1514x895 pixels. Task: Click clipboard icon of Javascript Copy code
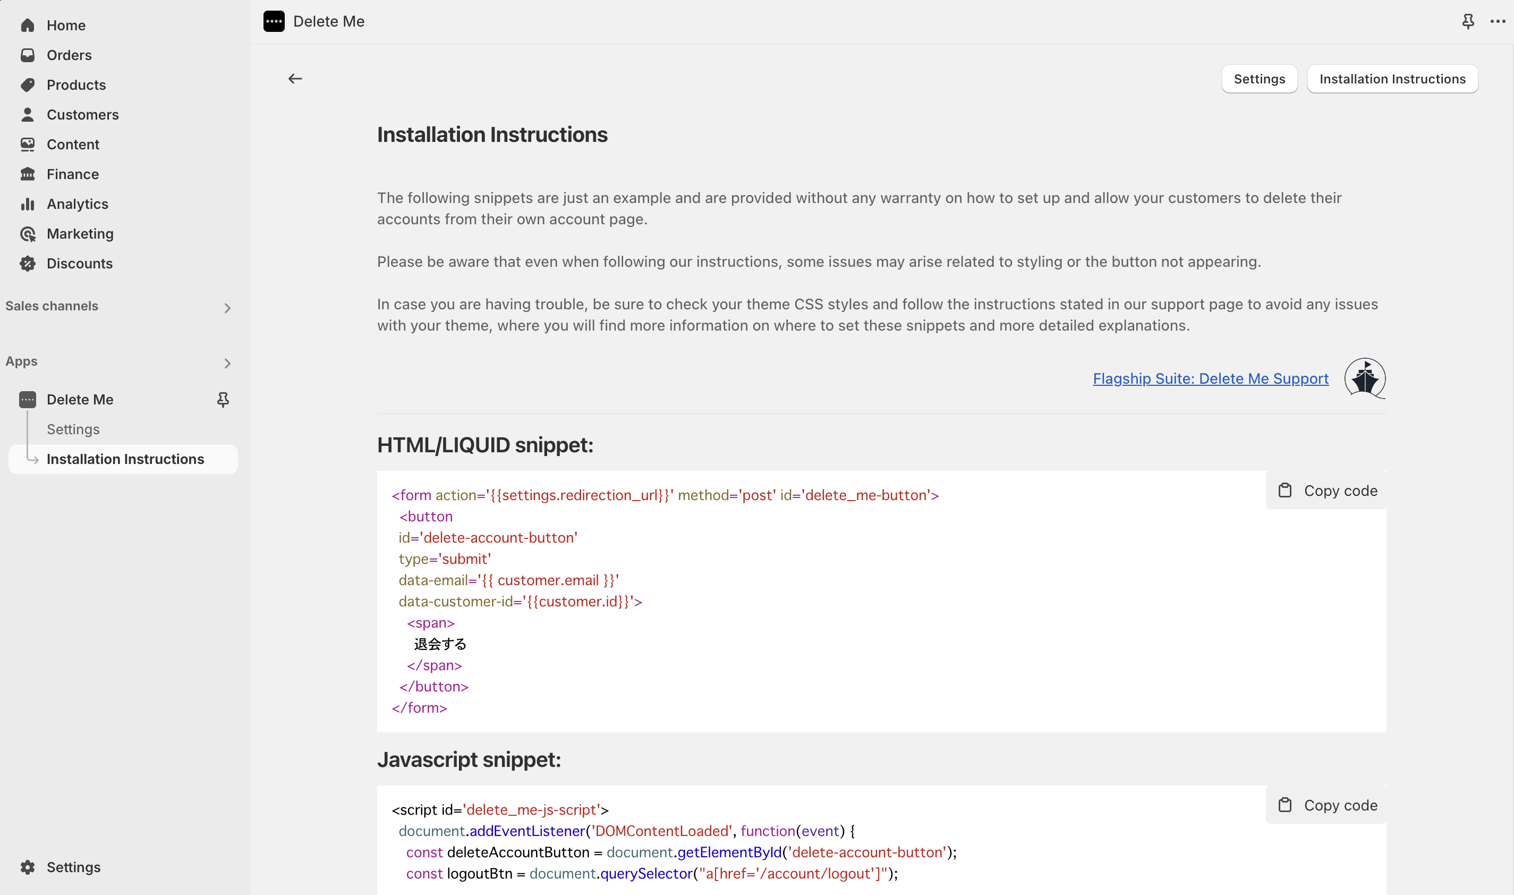click(1285, 805)
